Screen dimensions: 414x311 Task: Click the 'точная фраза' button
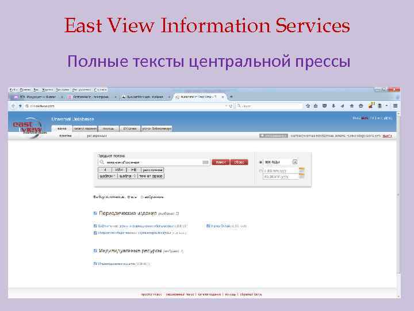coord(151,176)
